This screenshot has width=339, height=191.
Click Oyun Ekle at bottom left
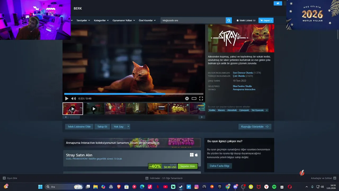[x=10, y=178]
